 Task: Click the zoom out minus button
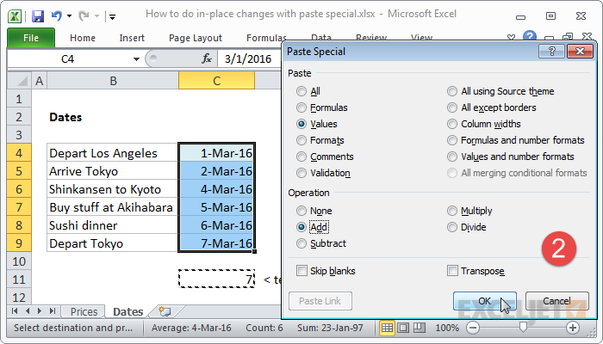pos(473,328)
